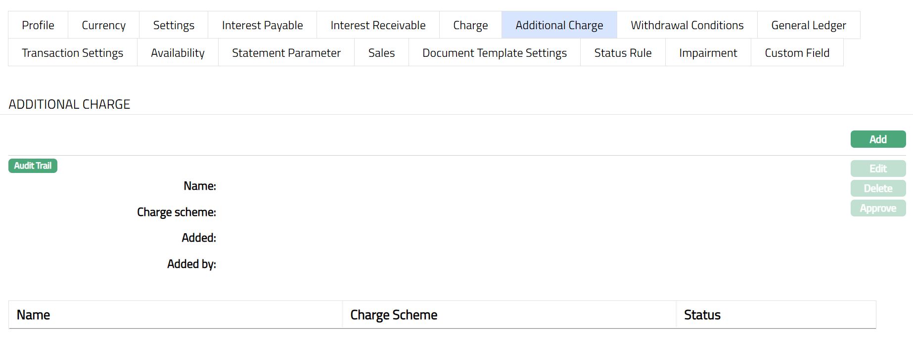
Task: Open Interest Receivable tab
Action: click(378, 25)
